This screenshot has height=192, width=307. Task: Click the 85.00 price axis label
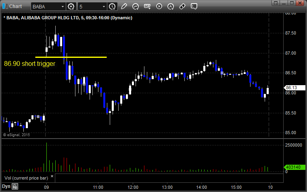point(290,133)
